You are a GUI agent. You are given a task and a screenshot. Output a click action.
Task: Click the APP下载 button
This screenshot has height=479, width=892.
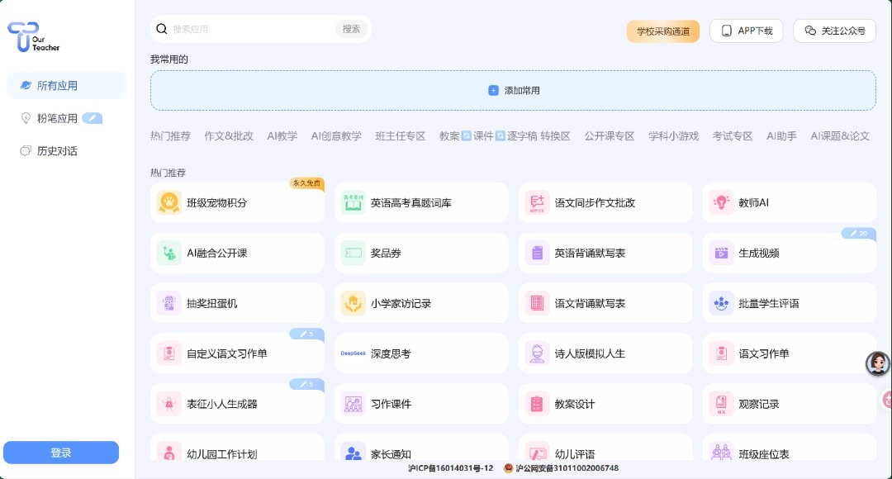[x=747, y=31]
